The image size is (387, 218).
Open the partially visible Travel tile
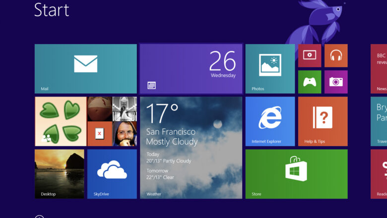pyautogui.click(x=379, y=121)
